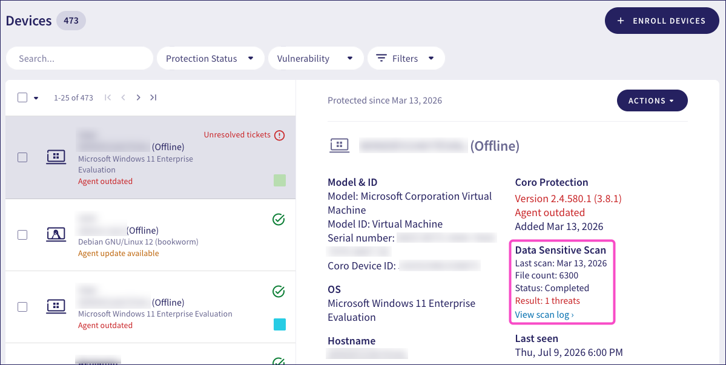The width and height of the screenshot is (726, 365).
Task: Toggle the select-all checkbox above device list
Action: point(22,97)
